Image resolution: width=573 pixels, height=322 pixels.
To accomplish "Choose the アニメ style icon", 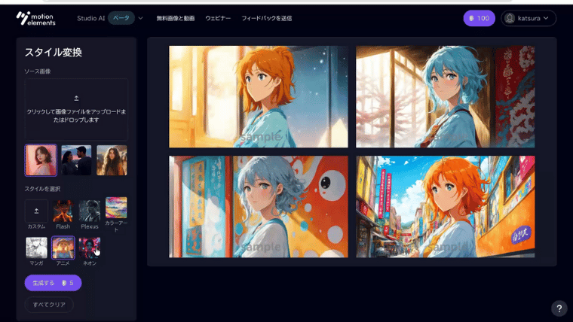I will (63, 248).
